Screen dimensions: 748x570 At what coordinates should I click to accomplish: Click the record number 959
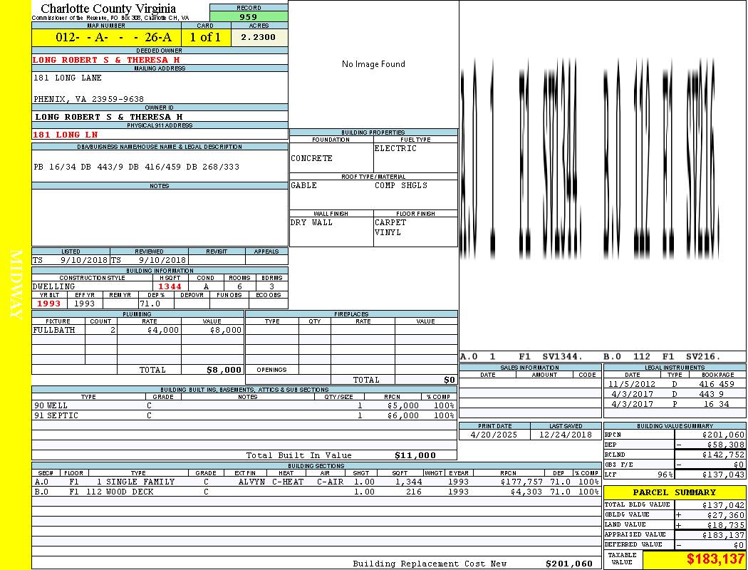click(x=248, y=16)
